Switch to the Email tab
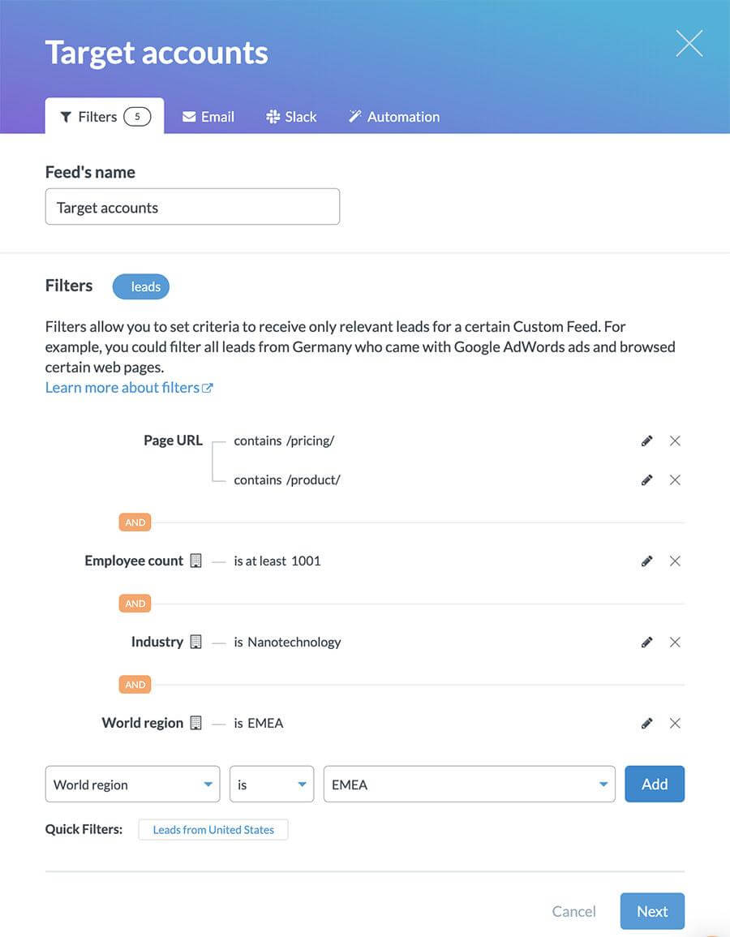 [208, 116]
